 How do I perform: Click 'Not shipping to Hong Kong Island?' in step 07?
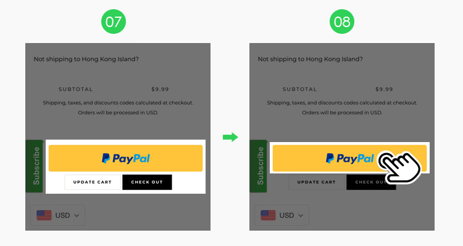(x=86, y=59)
